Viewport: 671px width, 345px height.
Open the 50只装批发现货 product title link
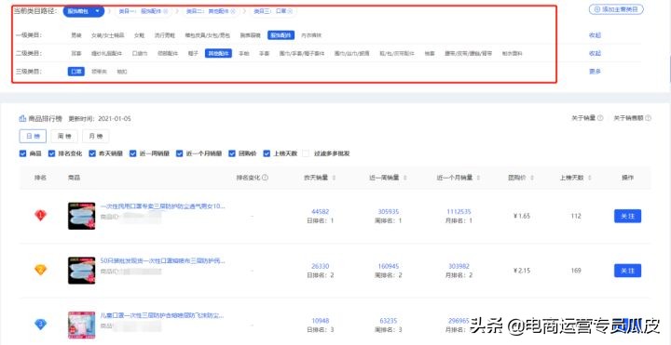(162, 261)
